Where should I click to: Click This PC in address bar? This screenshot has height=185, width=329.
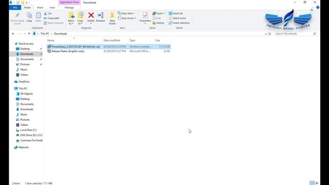click(x=45, y=33)
